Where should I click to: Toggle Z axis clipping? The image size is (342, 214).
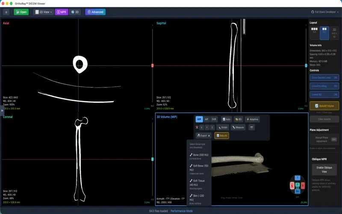coord(212,127)
